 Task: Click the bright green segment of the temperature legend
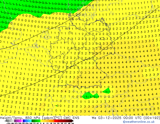39,121
